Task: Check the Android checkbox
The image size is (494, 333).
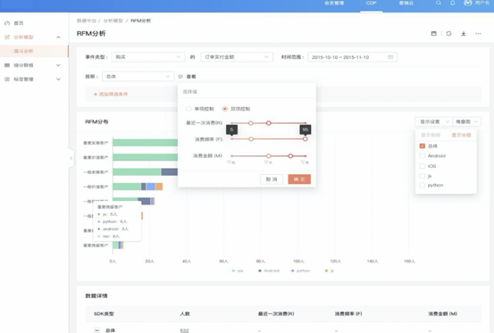Action: pos(423,156)
